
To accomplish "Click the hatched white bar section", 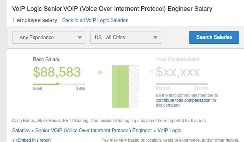I will tap(134, 86).
